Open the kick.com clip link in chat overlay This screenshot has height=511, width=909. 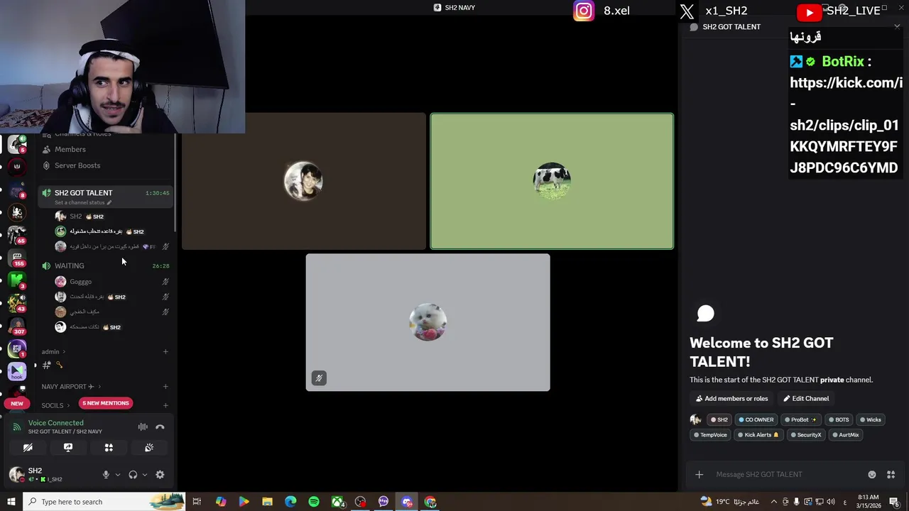tap(846, 126)
